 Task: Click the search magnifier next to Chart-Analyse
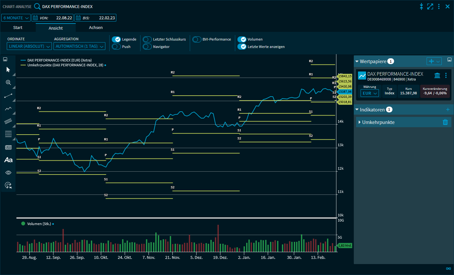37,6
